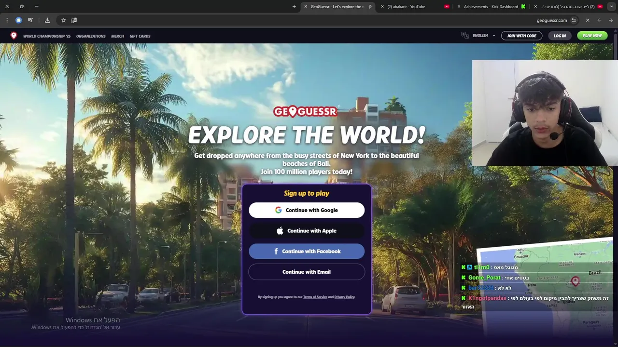Screen dimensions: 618x347
Task: Click Continue with Apple
Action: click(x=307, y=231)
